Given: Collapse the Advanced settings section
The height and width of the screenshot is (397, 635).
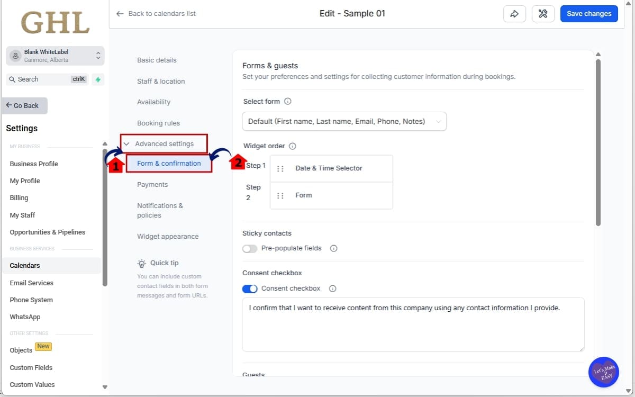Looking at the screenshot, I should click(x=164, y=144).
